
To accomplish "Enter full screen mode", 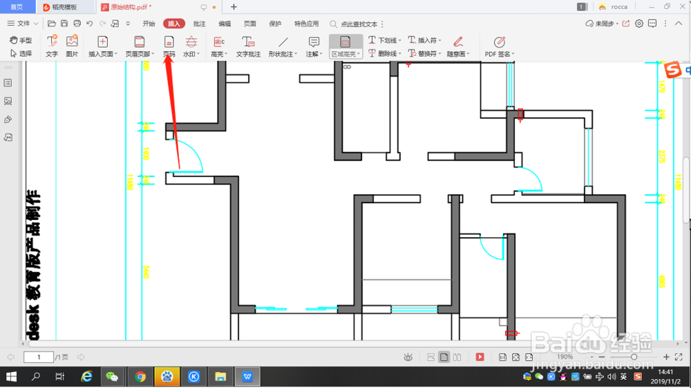I will [x=679, y=357].
